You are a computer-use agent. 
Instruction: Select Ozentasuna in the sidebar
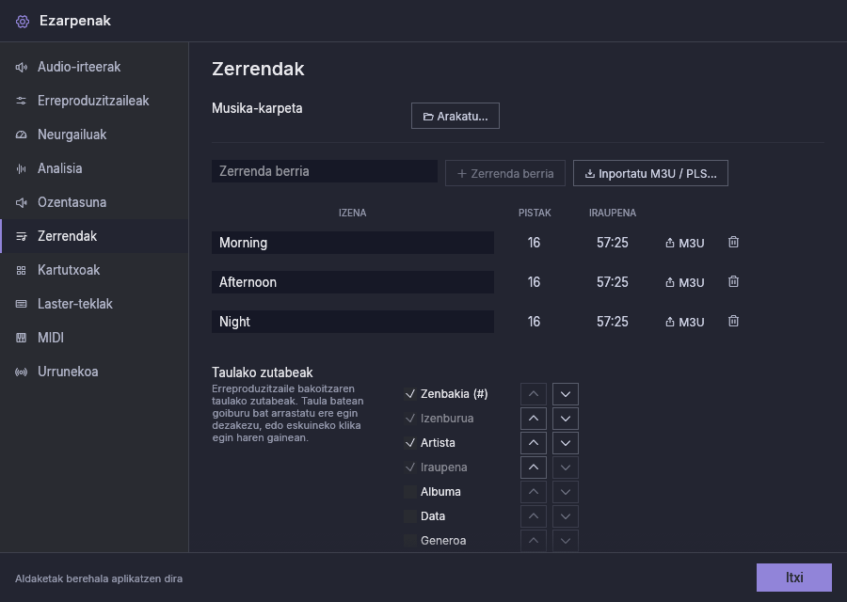coord(94,202)
